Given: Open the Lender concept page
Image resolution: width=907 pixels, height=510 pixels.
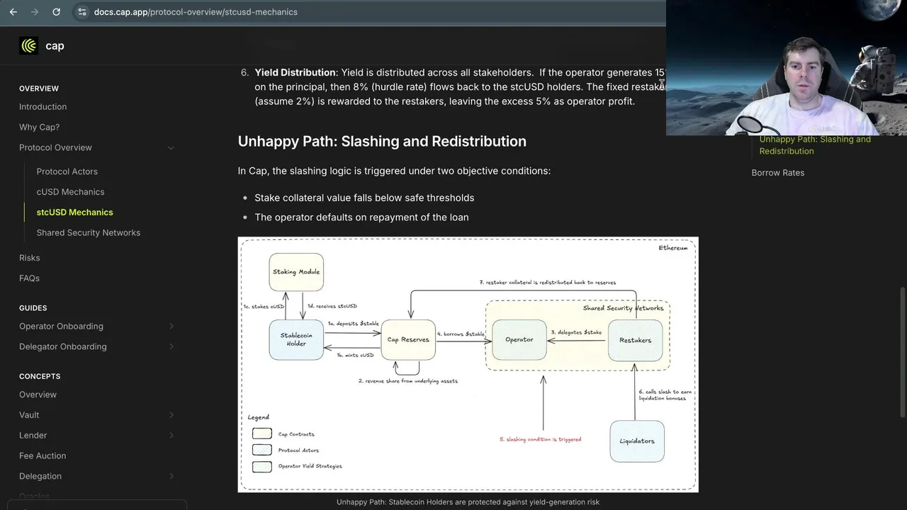Looking at the screenshot, I should point(33,436).
